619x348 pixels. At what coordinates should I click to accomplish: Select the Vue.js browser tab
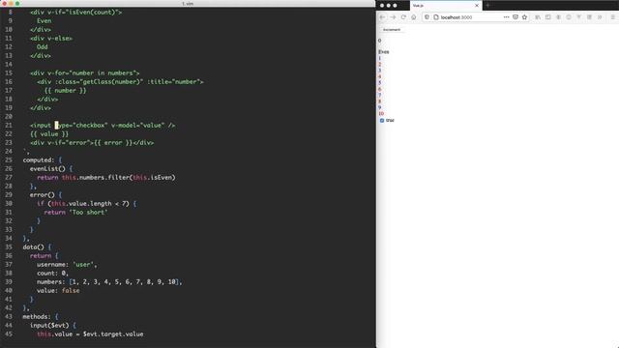pyautogui.click(x=446, y=6)
